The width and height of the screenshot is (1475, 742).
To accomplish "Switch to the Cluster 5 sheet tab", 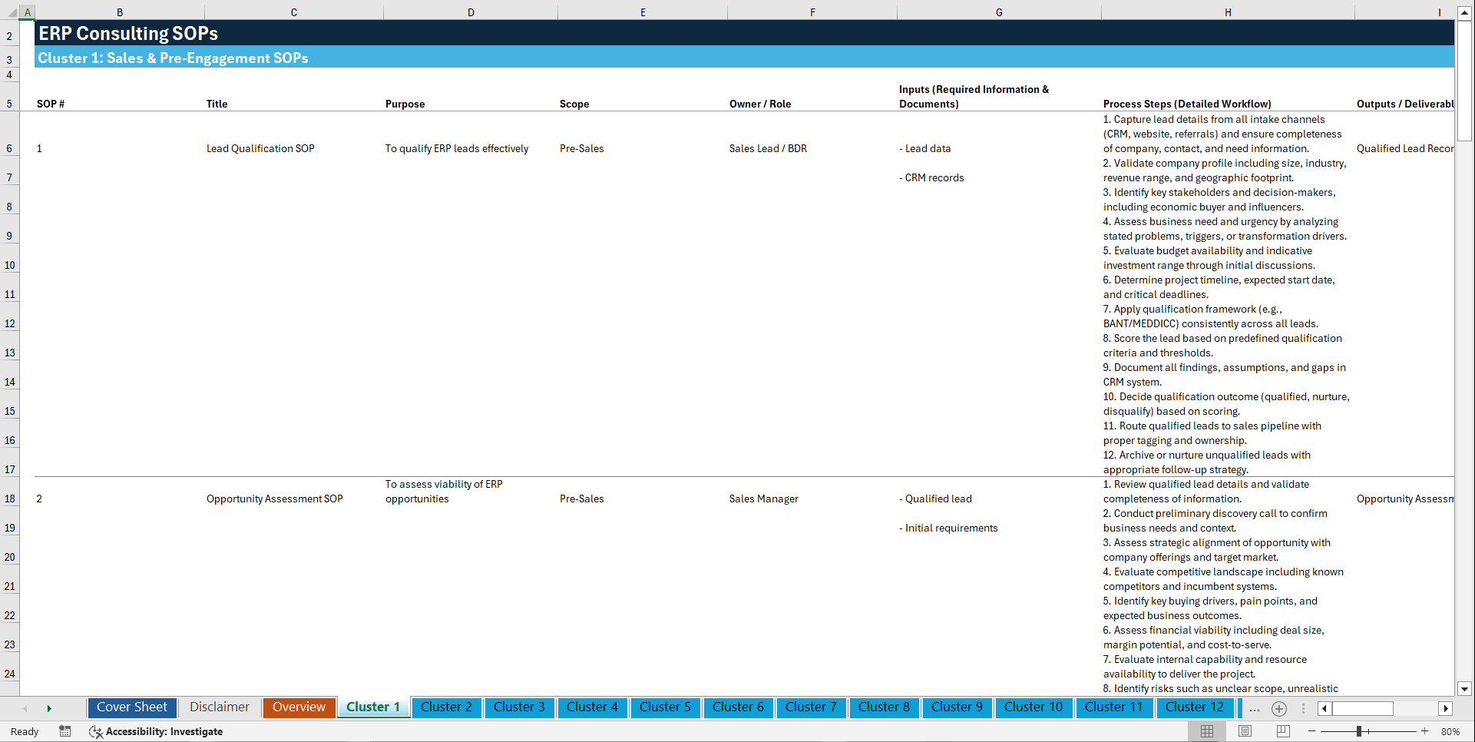I will point(665,707).
